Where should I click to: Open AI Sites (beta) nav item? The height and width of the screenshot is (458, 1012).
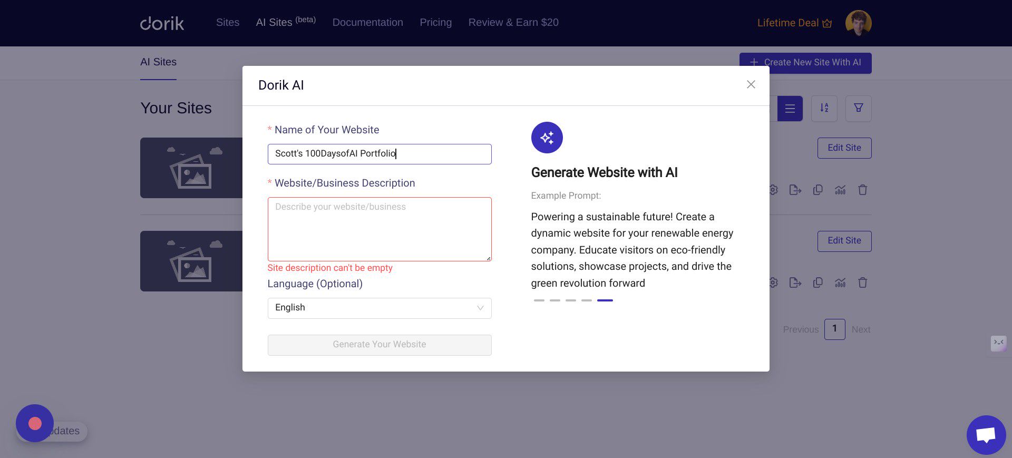(x=286, y=22)
